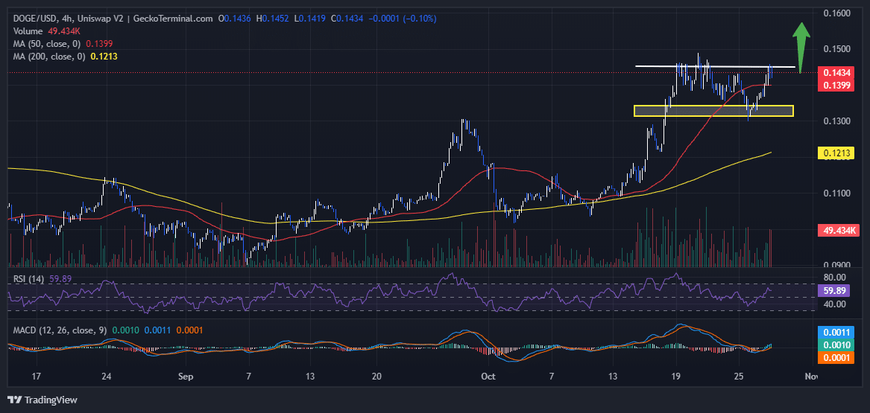Screen dimensions: 870x413
Task: Click the 0.1300 price axis label
Action: [x=837, y=121]
